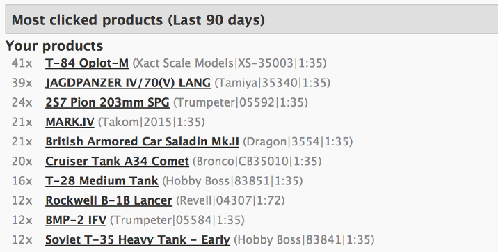Click the Xact Scale Models XS-35003 details text
Viewport: 498px width, 252px height.
click(x=230, y=63)
